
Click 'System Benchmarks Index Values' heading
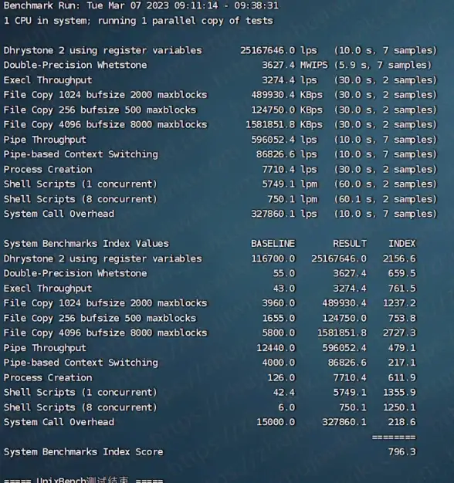(x=86, y=244)
